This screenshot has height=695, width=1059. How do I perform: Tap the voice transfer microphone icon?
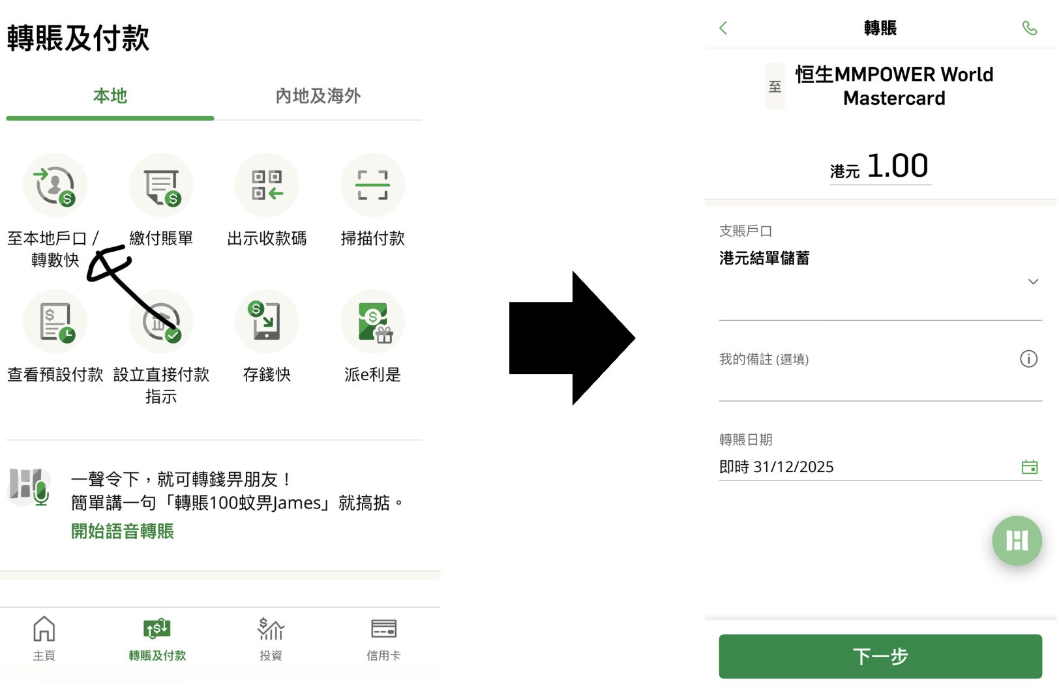(29, 486)
